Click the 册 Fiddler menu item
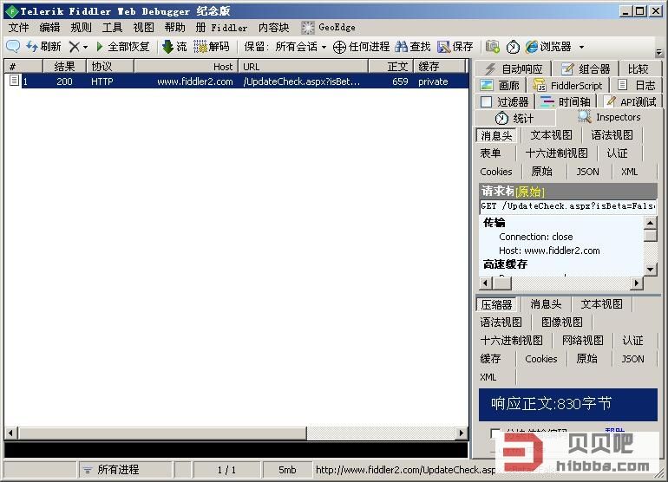The image size is (668, 482). (x=221, y=28)
